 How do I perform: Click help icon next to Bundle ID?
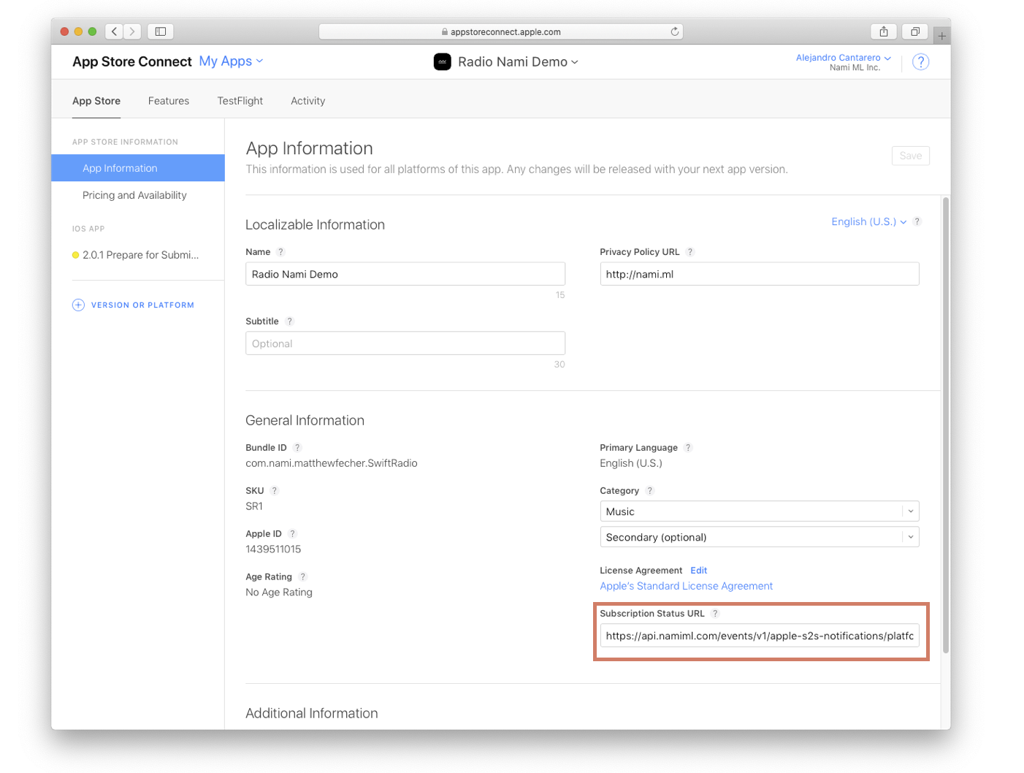click(x=297, y=448)
